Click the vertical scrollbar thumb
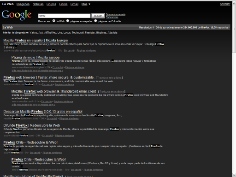This screenshot has width=236, height=177. [234, 29]
